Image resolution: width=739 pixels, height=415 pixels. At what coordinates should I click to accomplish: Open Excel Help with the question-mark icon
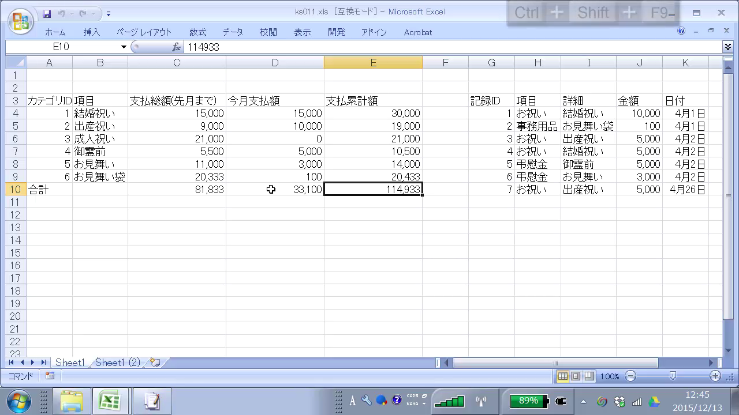coord(681,31)
